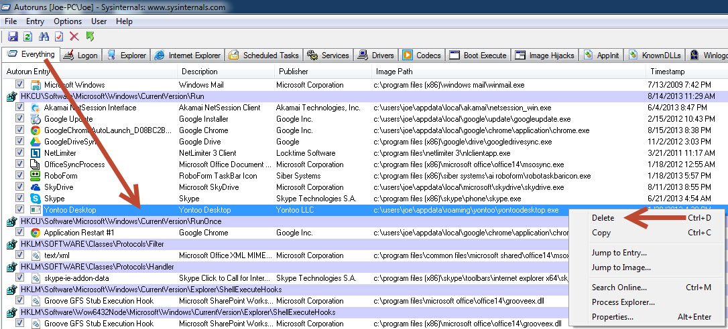Switch to the Boot Execute tab

coord(478,55)
